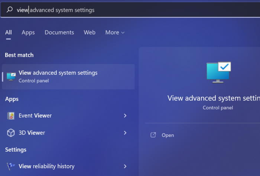The height and width of the screenshot is (176, 260).
Task: Click the Best match heading
Action: coord(19,55)
